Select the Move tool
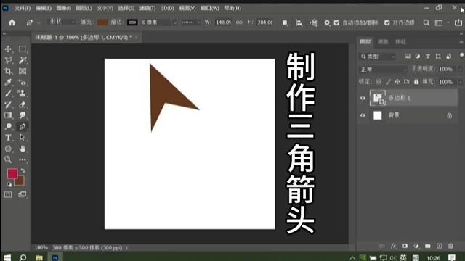This screenshot has height=261, width=465. (8, 49)
